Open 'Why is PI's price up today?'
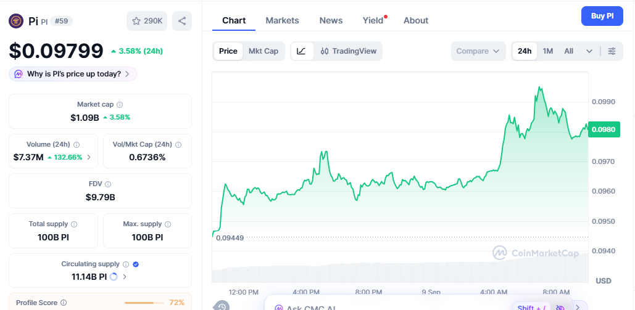Viewport: 635px width, 310px height. [73, 74]
